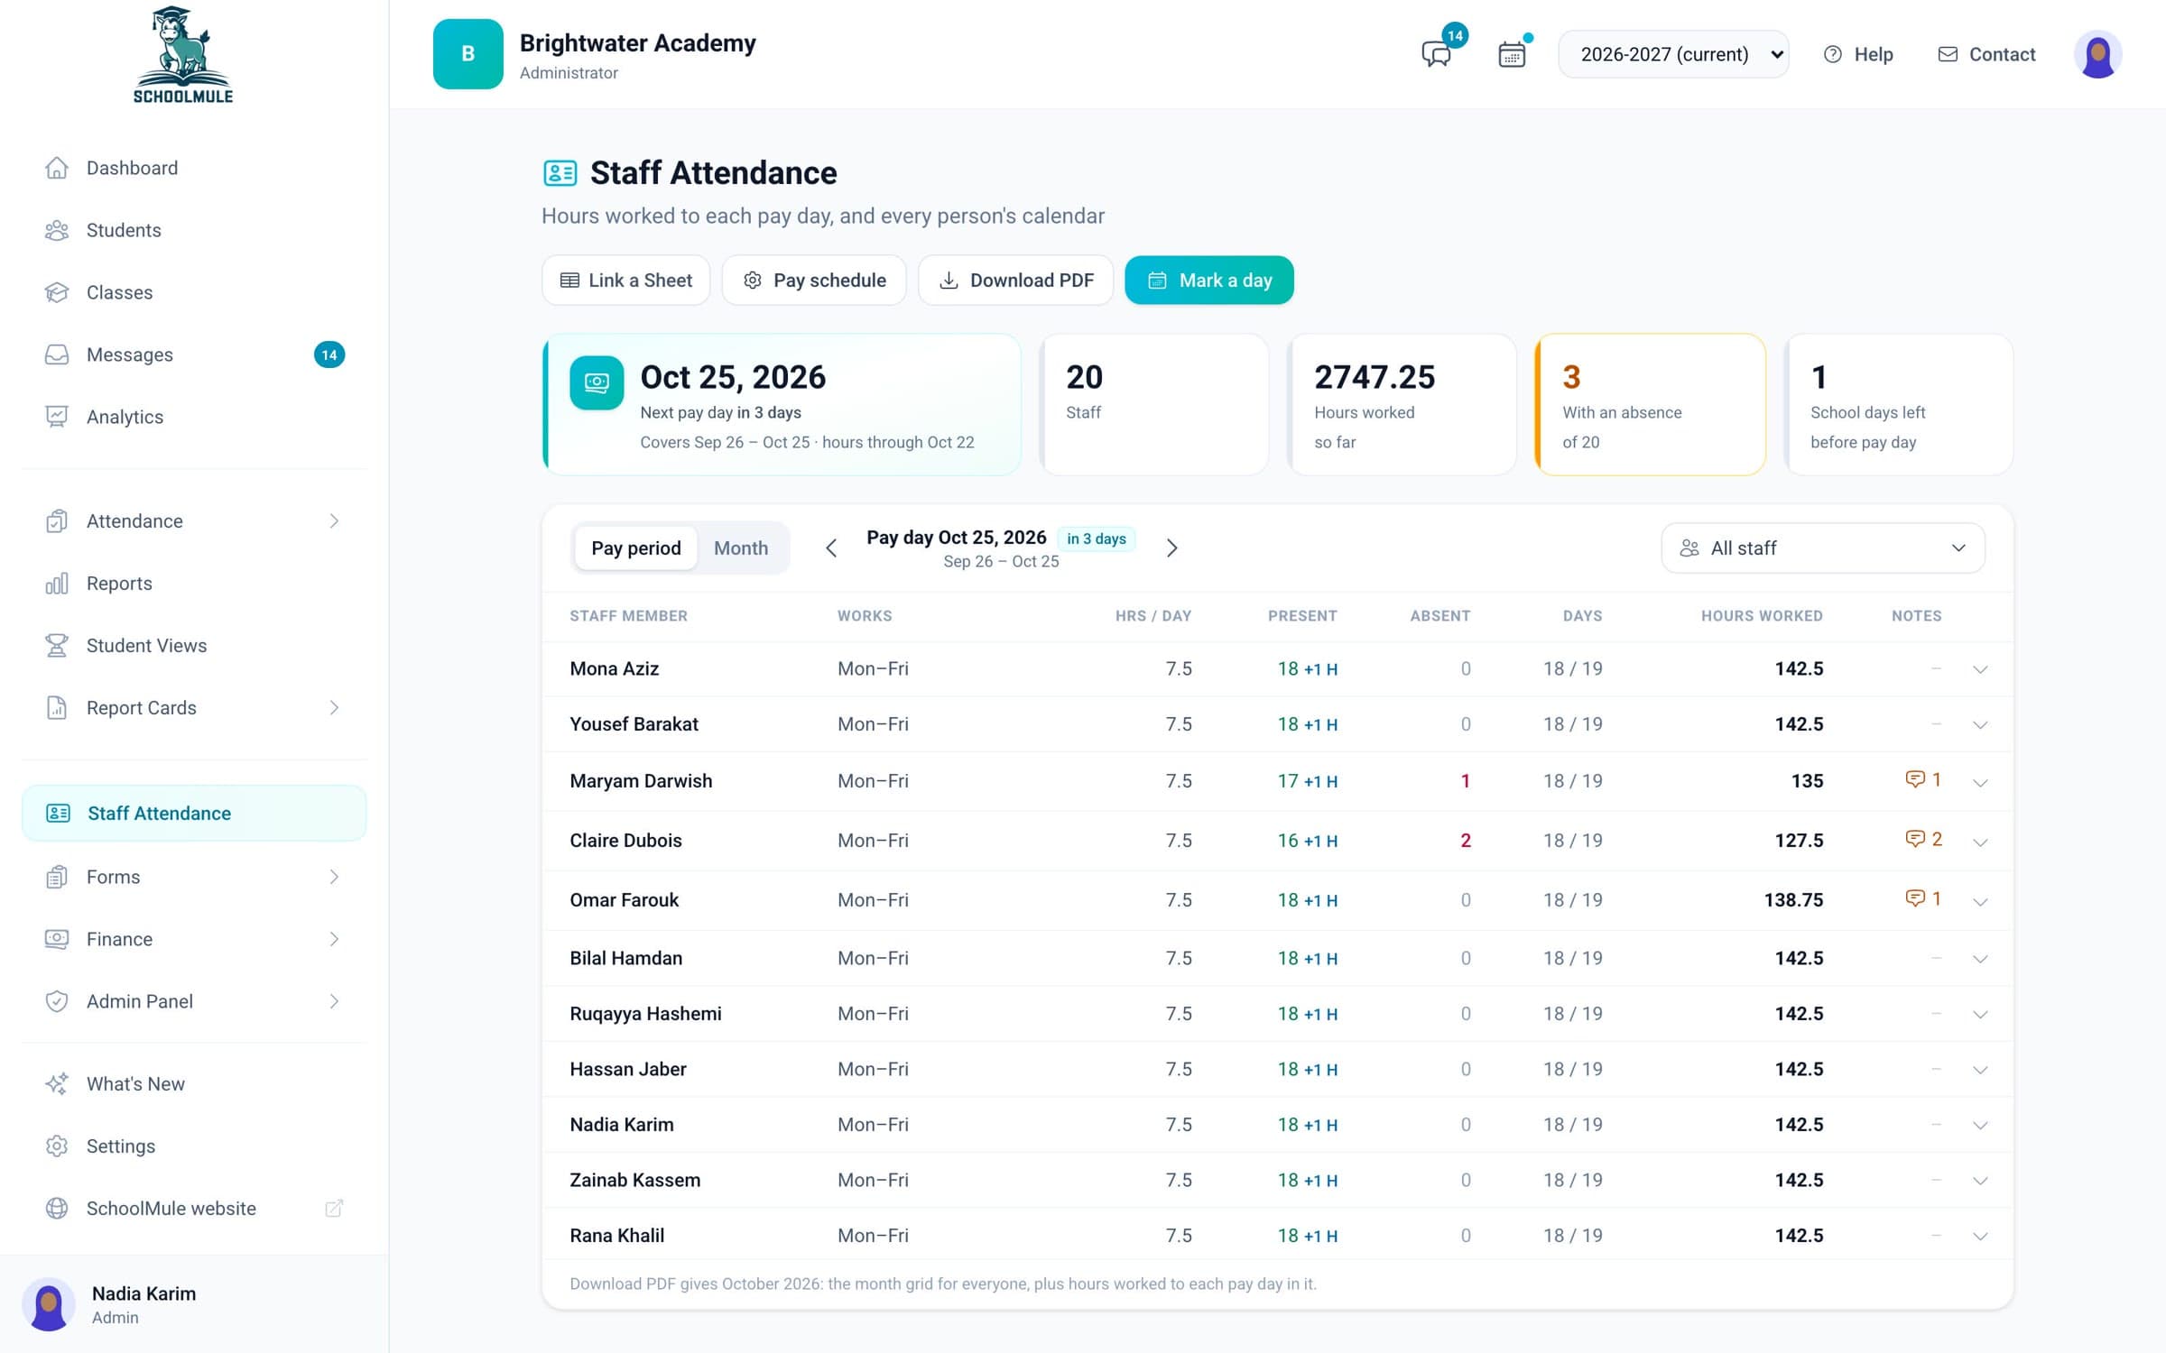Expand the Forms sidebar menu
Viewport: 2166px width, 1353px height.
coord(194,877)
